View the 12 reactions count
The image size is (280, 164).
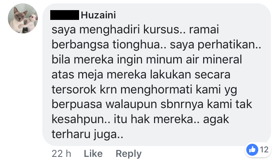click(264, 150)
